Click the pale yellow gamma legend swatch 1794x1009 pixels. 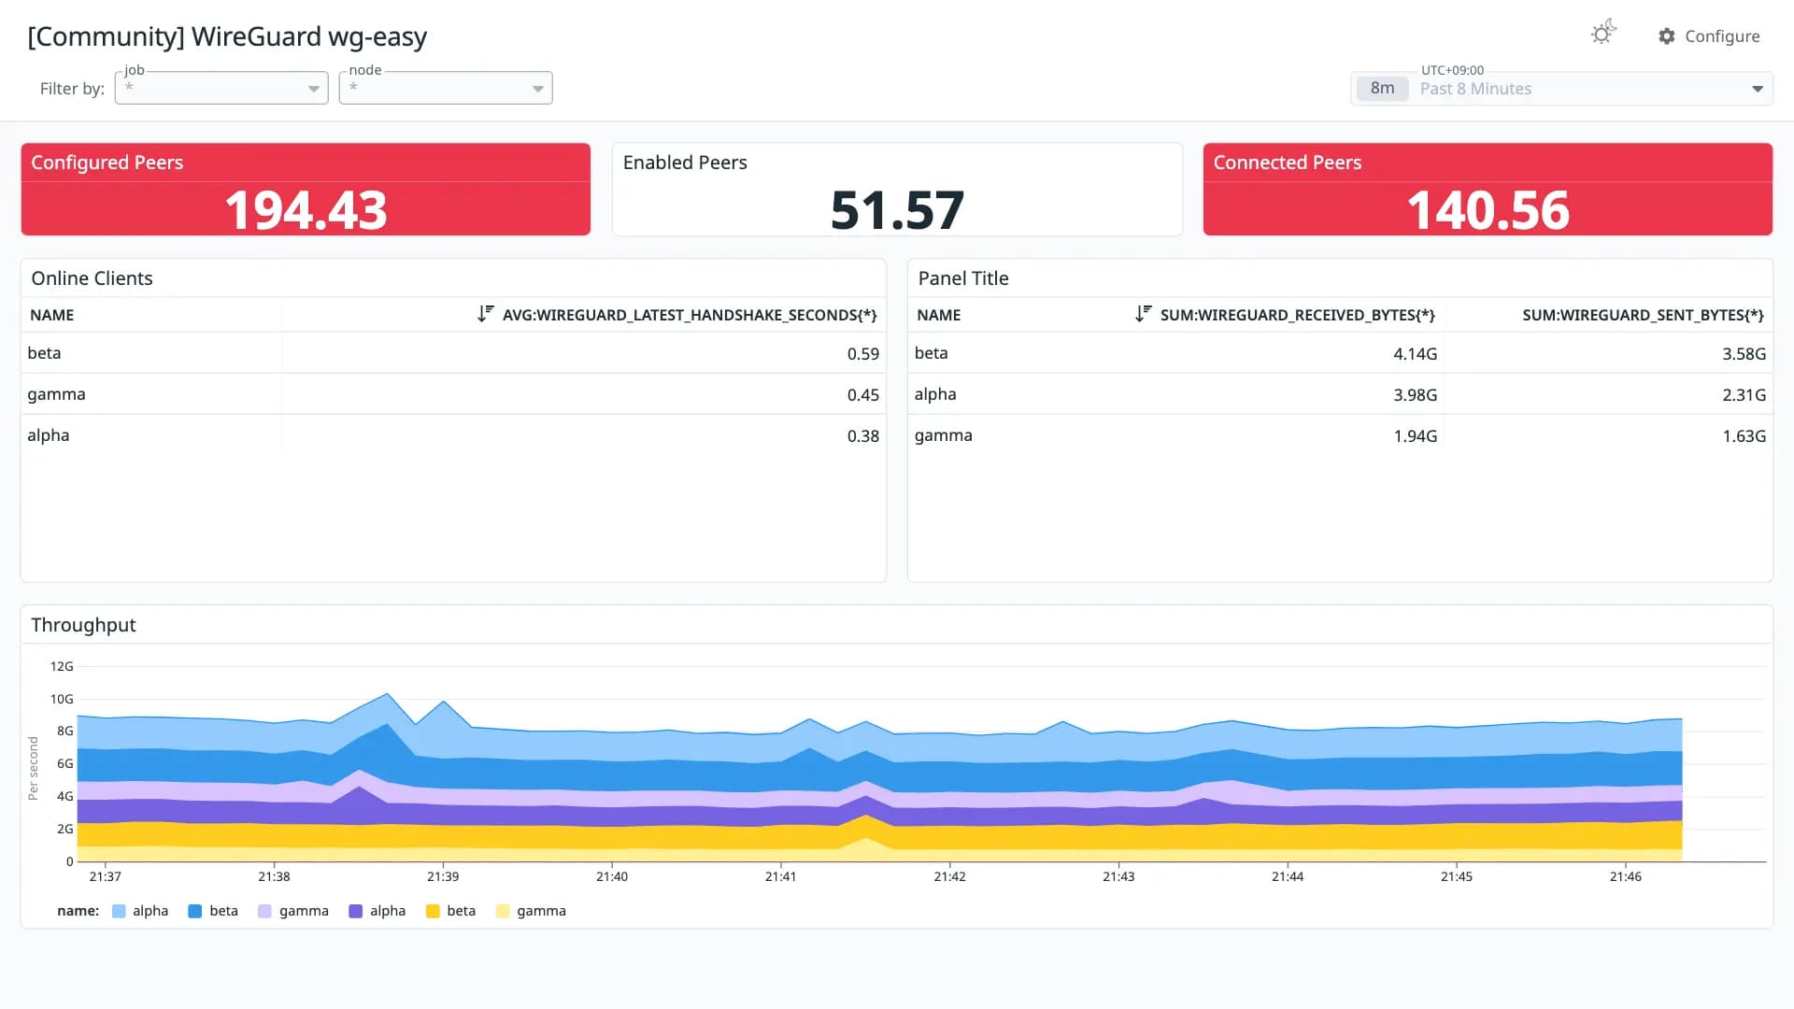coord(503,911)
